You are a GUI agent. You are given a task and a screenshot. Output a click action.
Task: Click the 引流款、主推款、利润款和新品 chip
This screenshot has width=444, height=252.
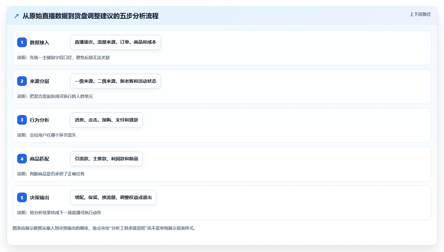click(x=106, y=159)
